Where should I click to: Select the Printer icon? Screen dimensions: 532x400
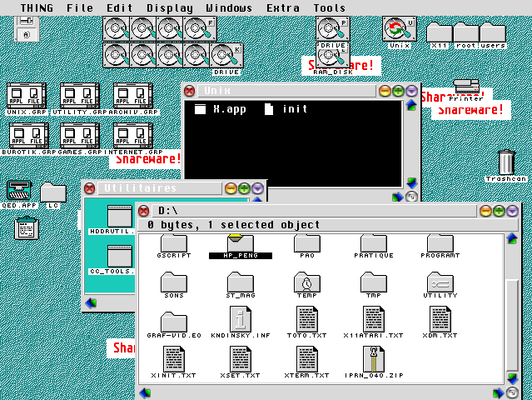click(466, 90)
